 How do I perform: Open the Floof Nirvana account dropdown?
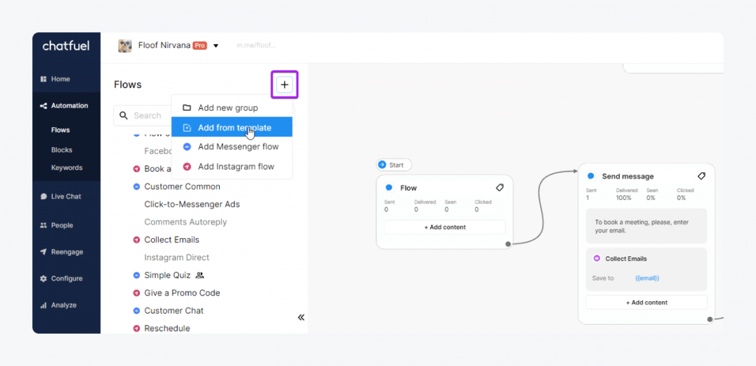click(x=215, y=45)
